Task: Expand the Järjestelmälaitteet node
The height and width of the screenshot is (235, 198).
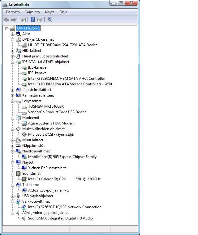Action: pos(13,90)
